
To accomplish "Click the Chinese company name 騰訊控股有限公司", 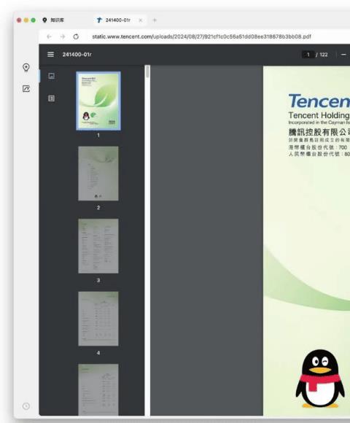I will click(319, 132).
